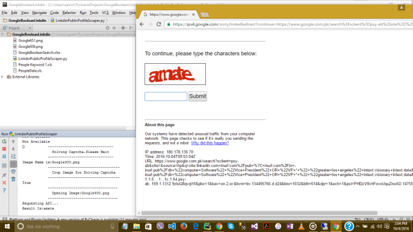Open Microsoft Edge from taskbar
Image resolution: width=413 pixels, height=232 pixels.
(x=196, y=226)
